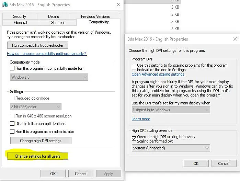Click the Learn more link
The width and height of the screenshot is (240, 181).
141,119
